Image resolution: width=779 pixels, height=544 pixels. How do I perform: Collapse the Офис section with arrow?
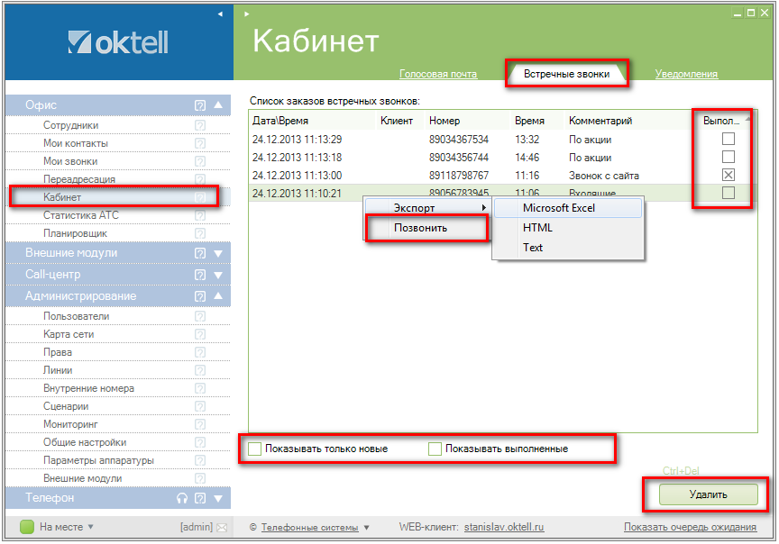tap(218, 105)
